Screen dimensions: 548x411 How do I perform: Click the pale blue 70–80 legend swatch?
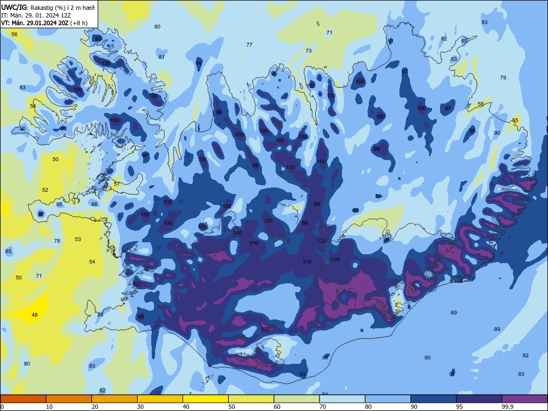pyautogui.click(x=342, y=399)
